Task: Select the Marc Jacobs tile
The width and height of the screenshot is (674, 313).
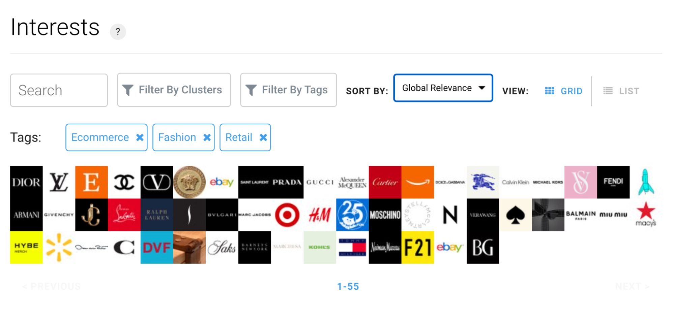Action: (255, 215)
